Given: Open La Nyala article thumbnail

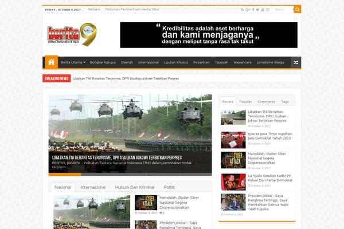Looking at the screenshot, I should (233, 182).
